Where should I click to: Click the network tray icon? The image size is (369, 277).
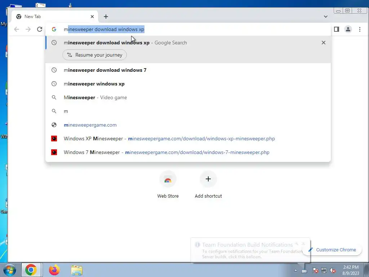click(x=324, y=271)
